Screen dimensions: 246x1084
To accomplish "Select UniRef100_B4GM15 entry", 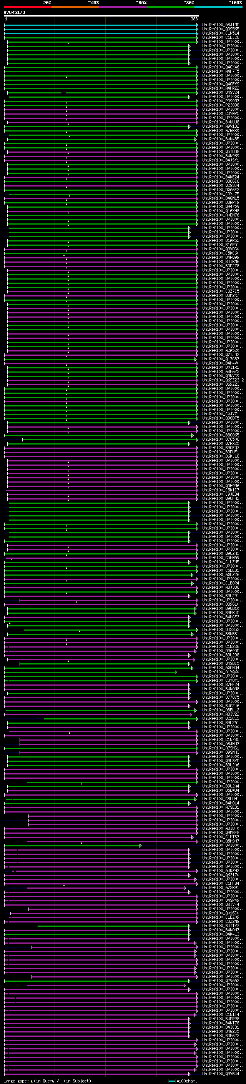I will coord(221,198).
